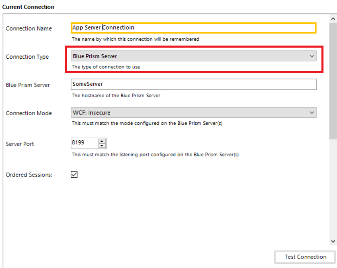Click the scrollbar track below the thumb
This screenshot has height=268, width=337.
332,189
